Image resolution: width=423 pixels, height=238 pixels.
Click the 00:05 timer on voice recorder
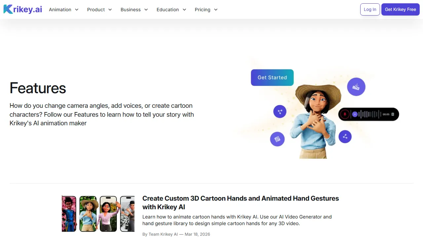(x=386, y=114)
